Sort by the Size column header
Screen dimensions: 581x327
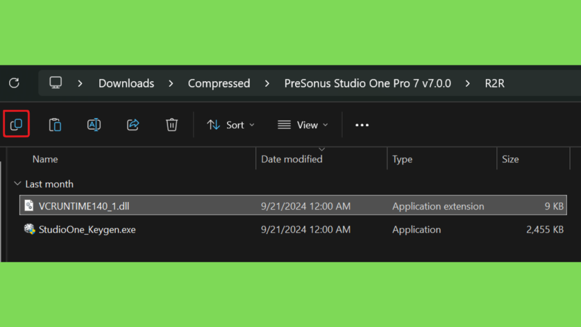[510, 159]
